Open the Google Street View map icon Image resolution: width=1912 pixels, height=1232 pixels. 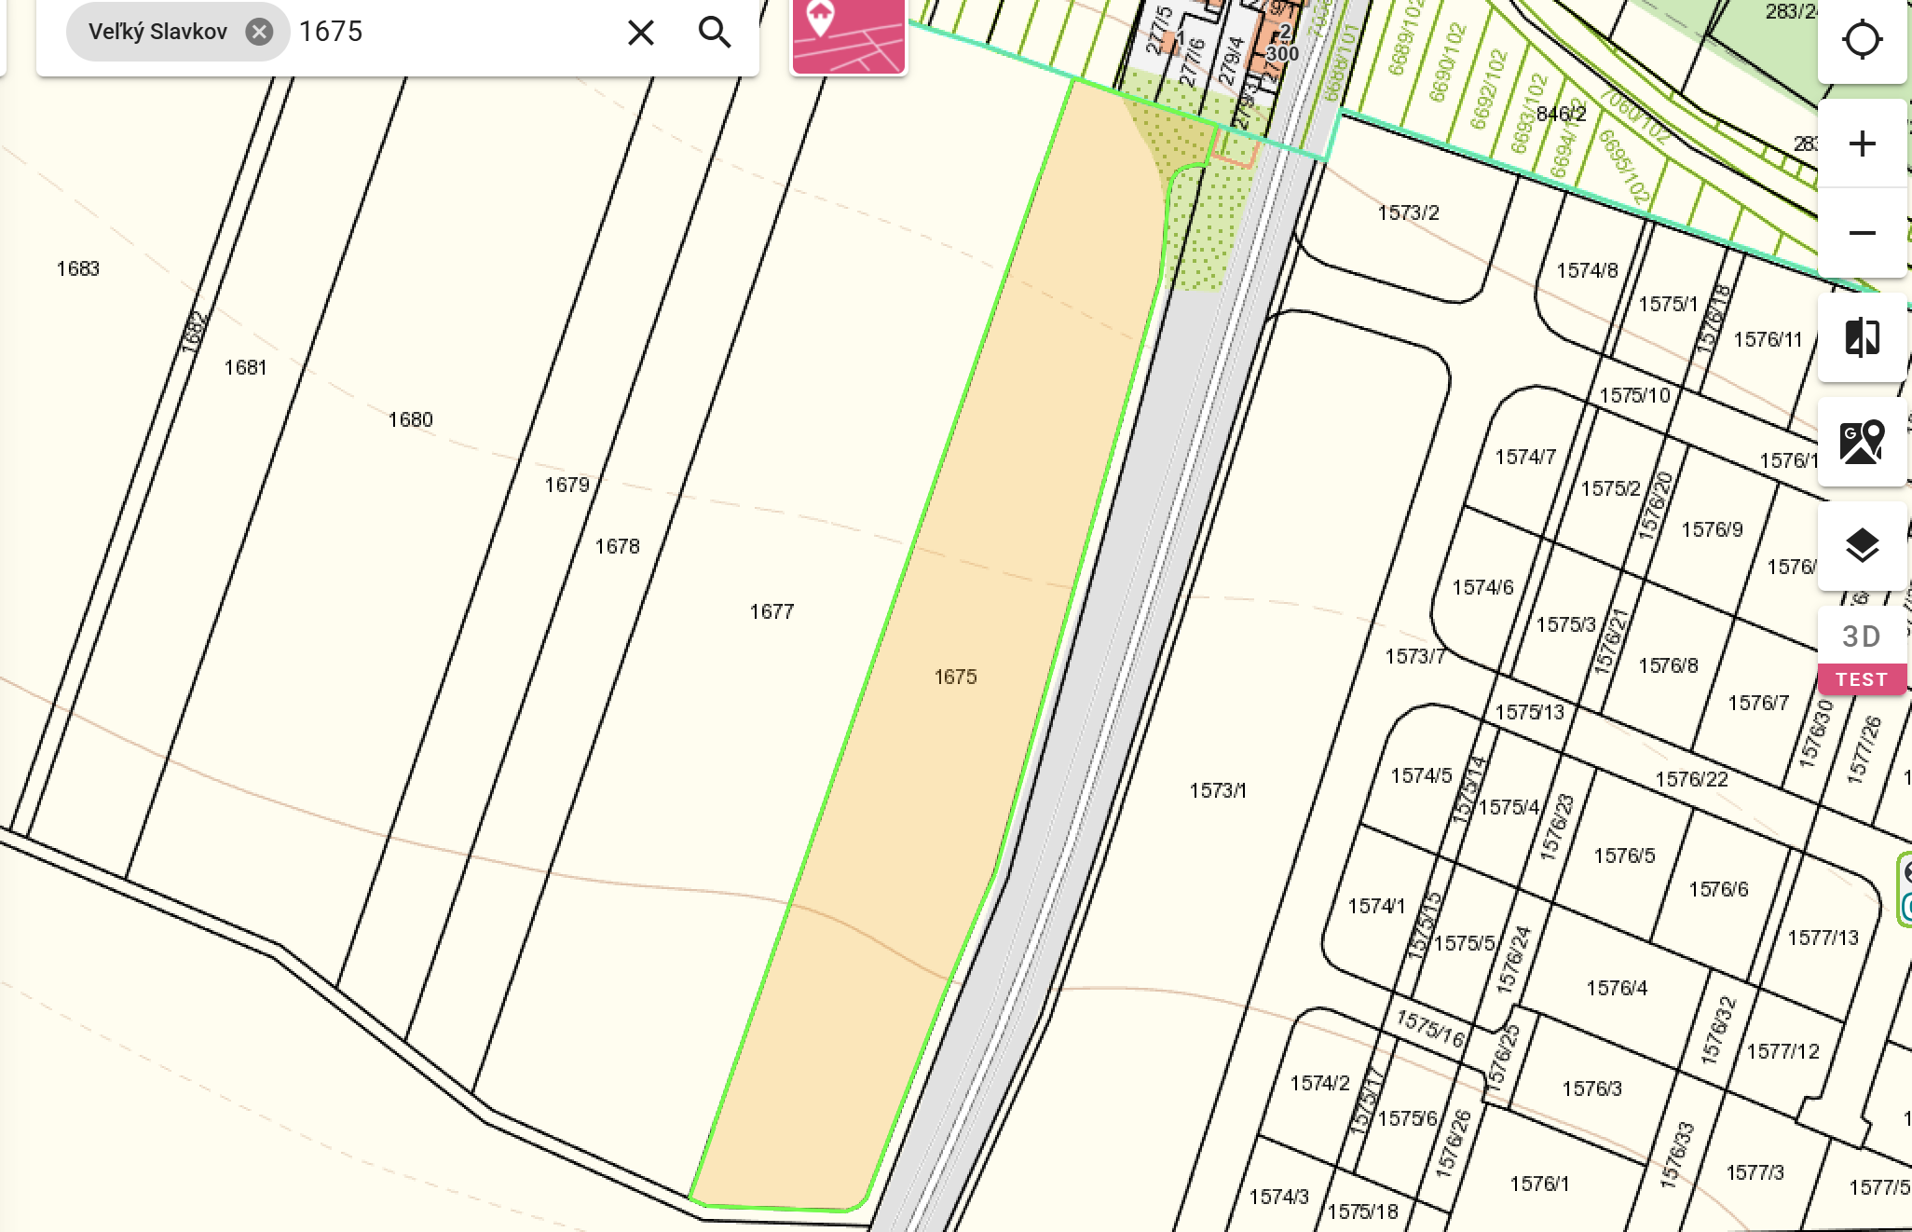point(1862,442)
